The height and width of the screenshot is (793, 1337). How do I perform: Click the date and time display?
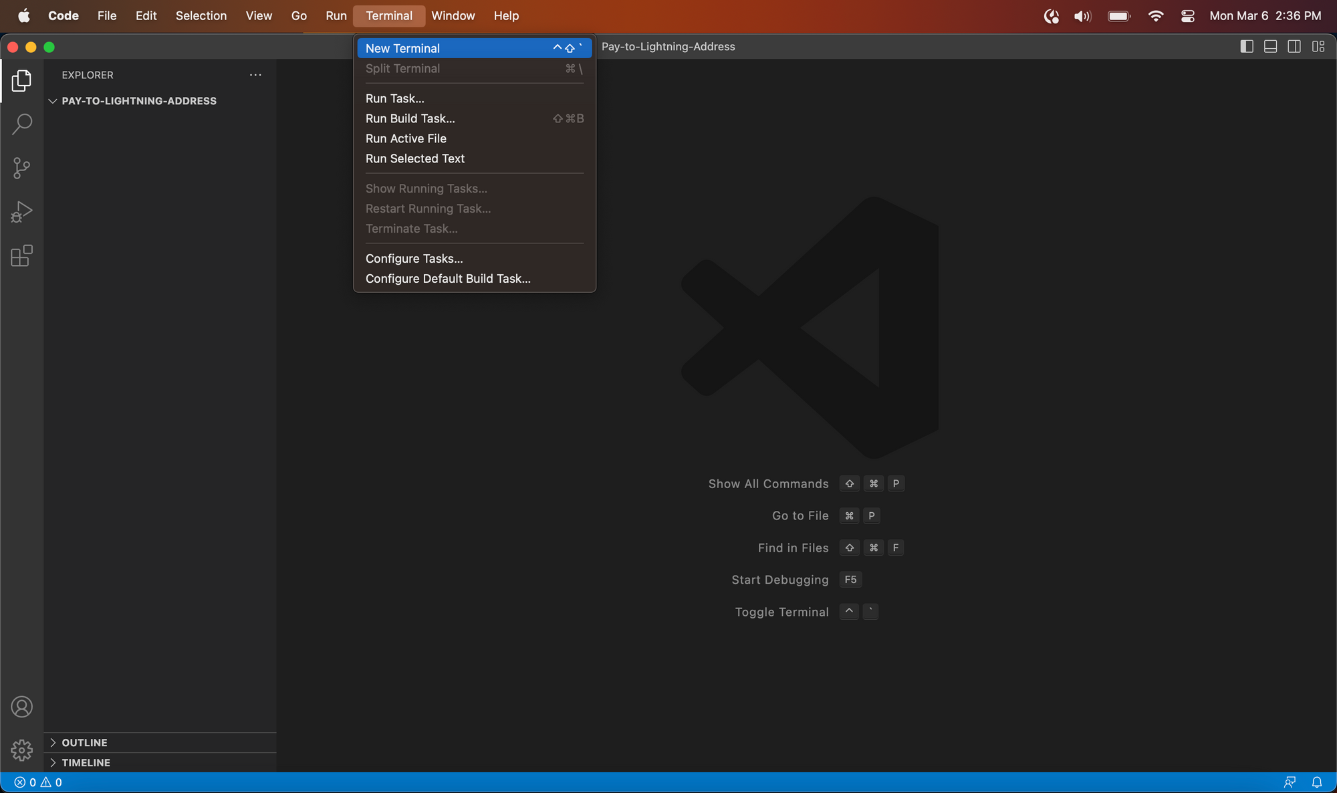click(x=1265, y=15)
